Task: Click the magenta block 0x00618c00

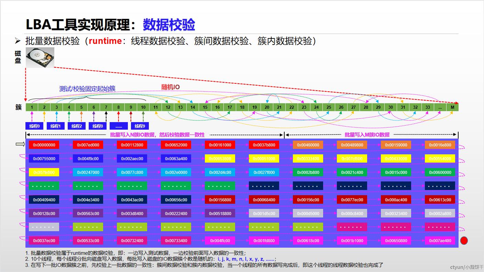Action: point(308,240)
